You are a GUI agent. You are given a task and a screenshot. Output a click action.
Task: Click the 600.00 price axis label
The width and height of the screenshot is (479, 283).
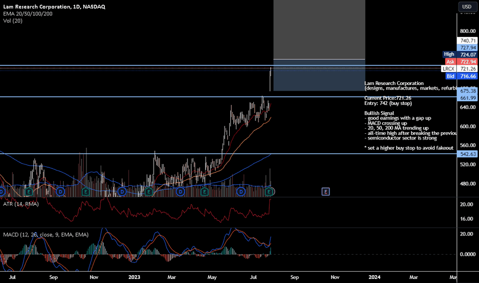[x=468, y=127]
